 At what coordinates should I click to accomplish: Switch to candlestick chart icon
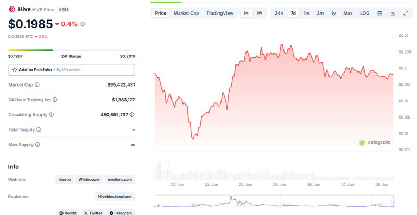point(260,13)
